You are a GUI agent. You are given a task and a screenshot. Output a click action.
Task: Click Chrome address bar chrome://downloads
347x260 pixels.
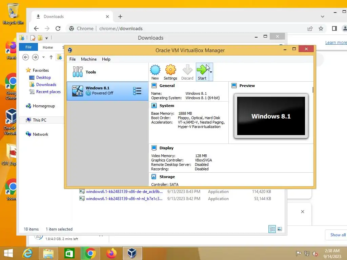coord(121,28)
